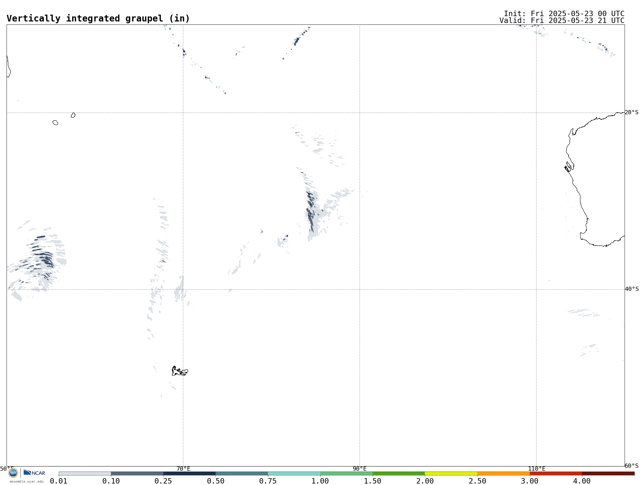The width and height of the screenshot is (644, 485).
Task: Click the dark graupel band near 85°E 30°S
Action: pos(310,211)
